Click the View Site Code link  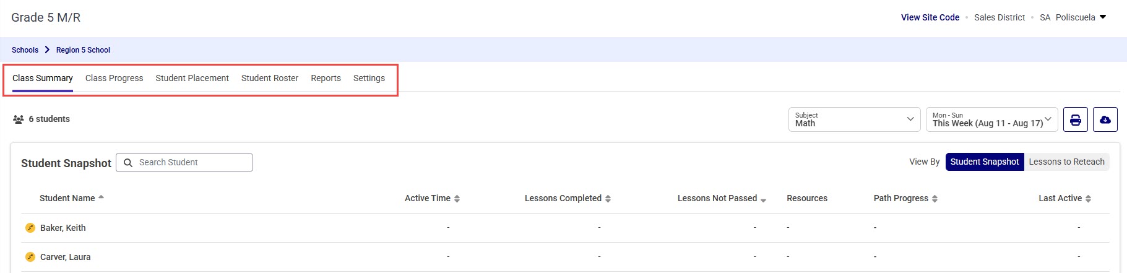point(930,17)
